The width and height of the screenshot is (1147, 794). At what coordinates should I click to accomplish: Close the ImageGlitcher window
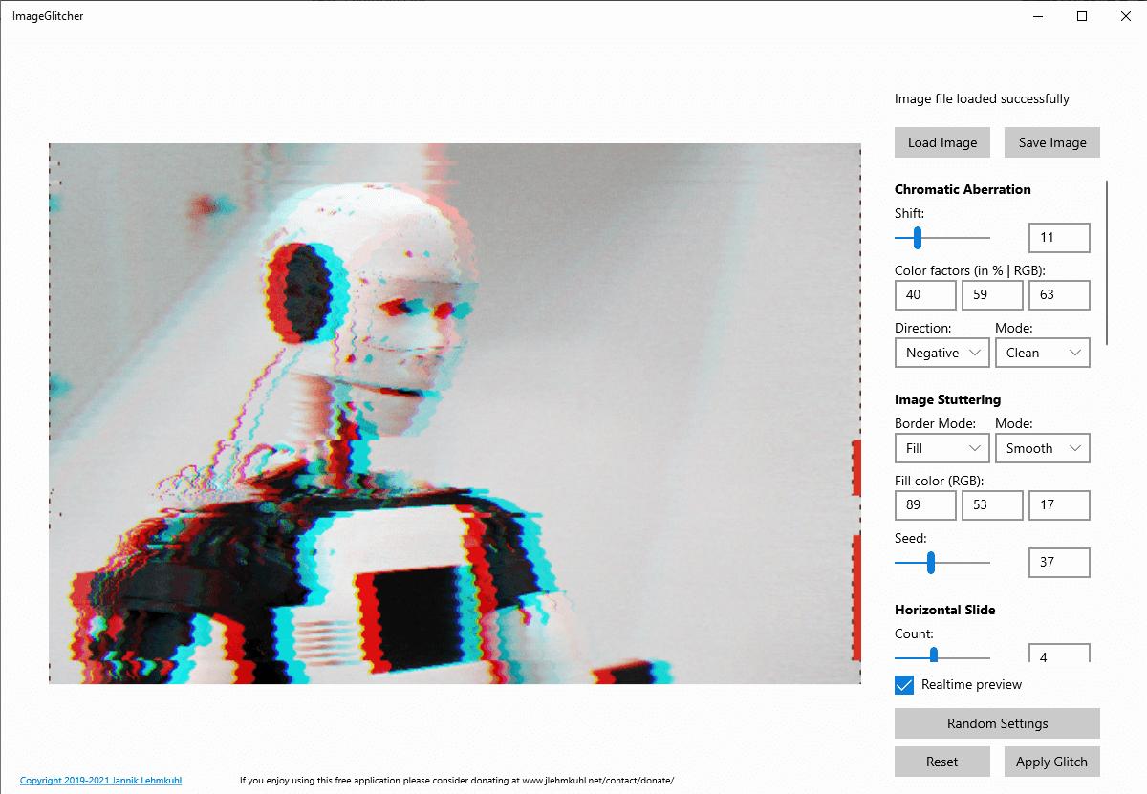click(1125, 16)
